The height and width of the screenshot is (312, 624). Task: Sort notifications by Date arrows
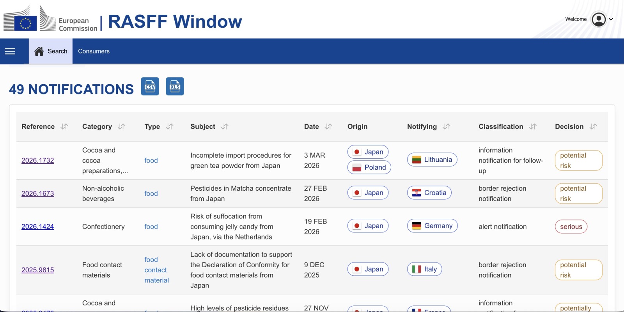tap(328, 126)
